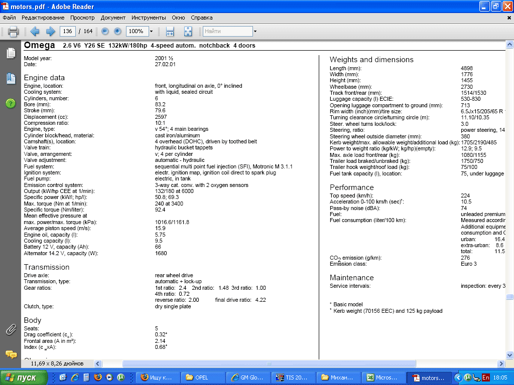Go to next page arrow
The height and width of the screenshot is (385, 514).
click(51, 32)
